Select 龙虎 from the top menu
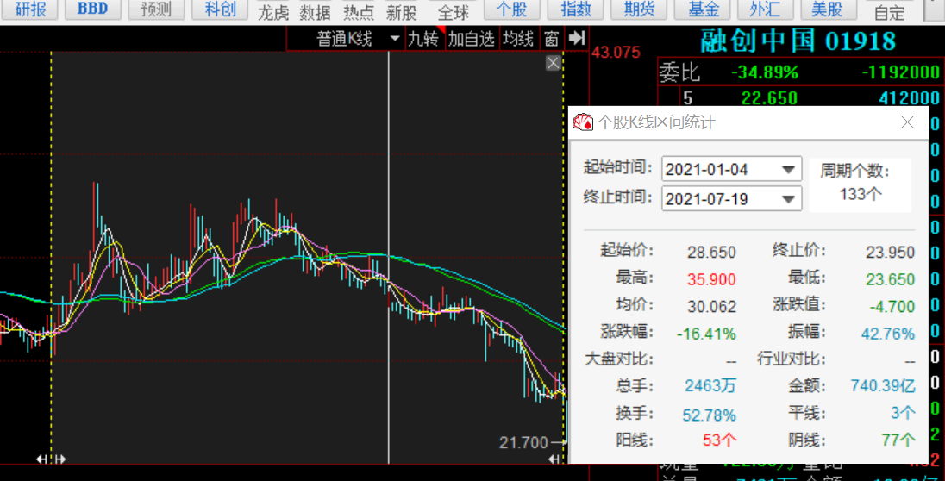Screen dimensions: 945x481 274,12
